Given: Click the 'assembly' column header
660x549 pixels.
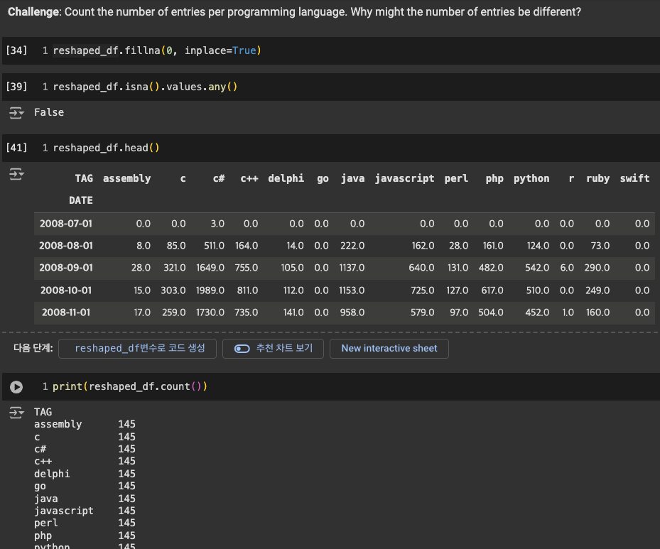Looking at the screenshot, I should [126, 178].
